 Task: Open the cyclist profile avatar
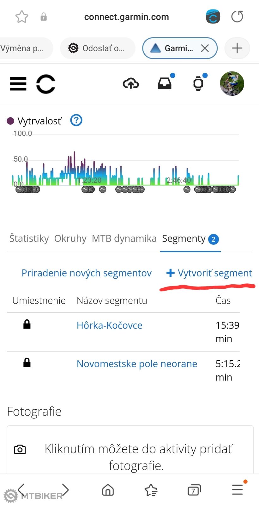click(232, 83)
